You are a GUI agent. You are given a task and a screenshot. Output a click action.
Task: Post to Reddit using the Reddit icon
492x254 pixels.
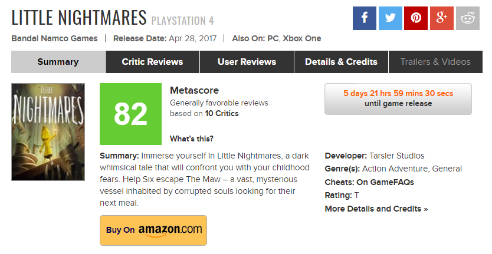tap(468, 18)
